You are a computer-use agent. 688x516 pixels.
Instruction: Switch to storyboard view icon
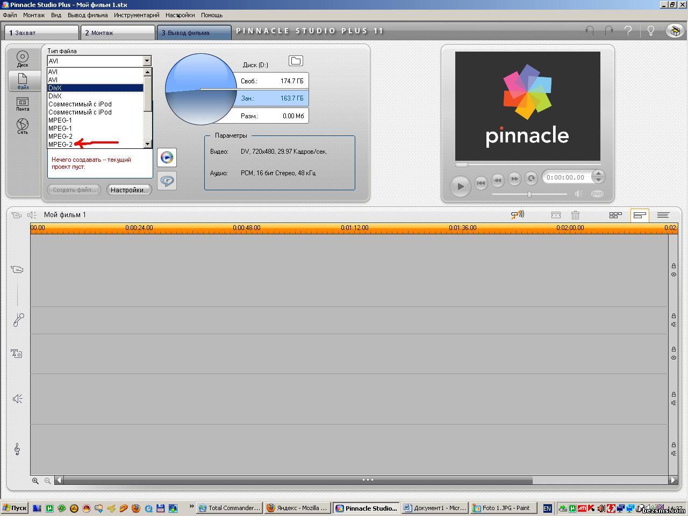point(615,215)
